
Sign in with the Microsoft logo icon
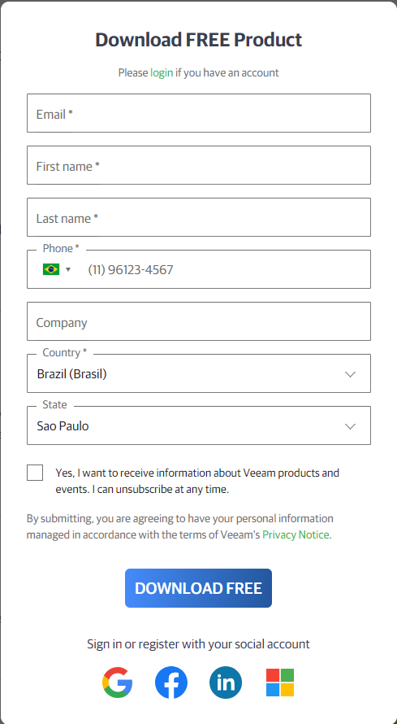(280, 682)
